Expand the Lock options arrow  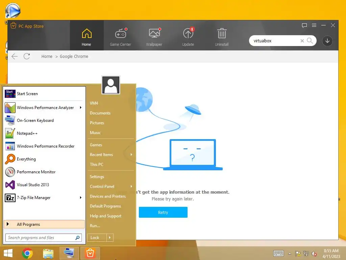[110, 238]
